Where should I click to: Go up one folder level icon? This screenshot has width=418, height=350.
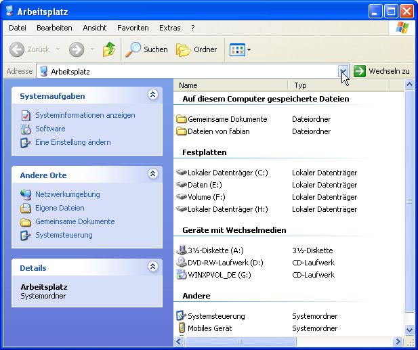[109, 49]
